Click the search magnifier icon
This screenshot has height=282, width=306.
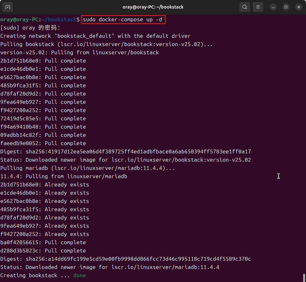coord(244,7)
